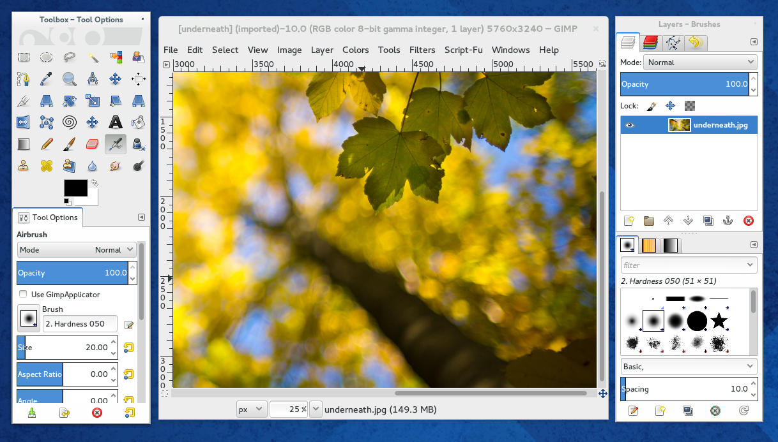This screenshot has height=442, width=778.
Task: Select the Dodge/Burn tool
Action: pos(138,166)
